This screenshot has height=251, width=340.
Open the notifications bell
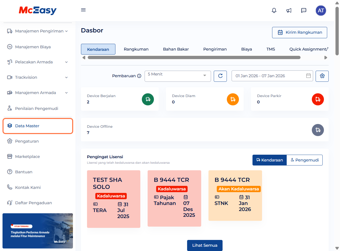[x=274, y=10]
